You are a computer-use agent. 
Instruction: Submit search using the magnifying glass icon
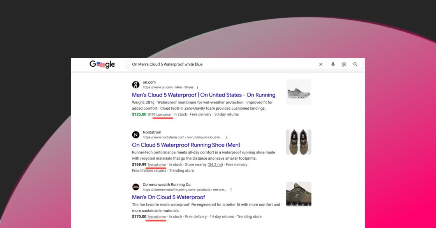[355, 64]
